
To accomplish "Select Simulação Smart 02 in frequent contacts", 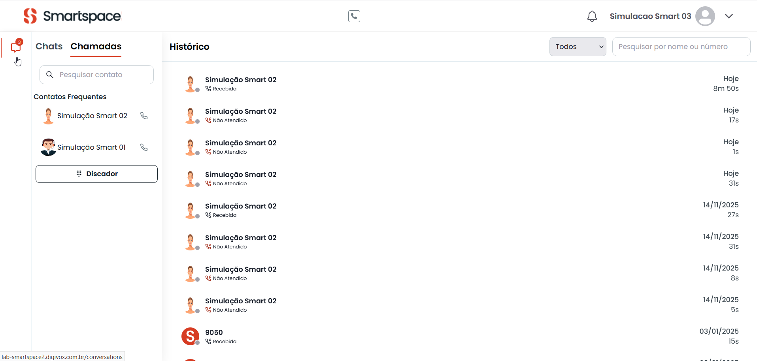I will click(92, 116).
